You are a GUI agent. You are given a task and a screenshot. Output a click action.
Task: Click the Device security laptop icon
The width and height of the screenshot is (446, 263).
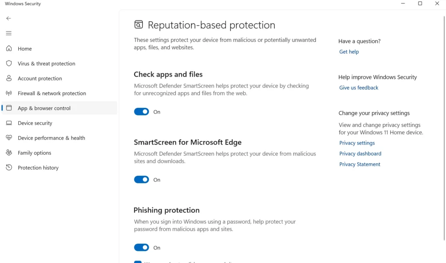coord(9,123)
